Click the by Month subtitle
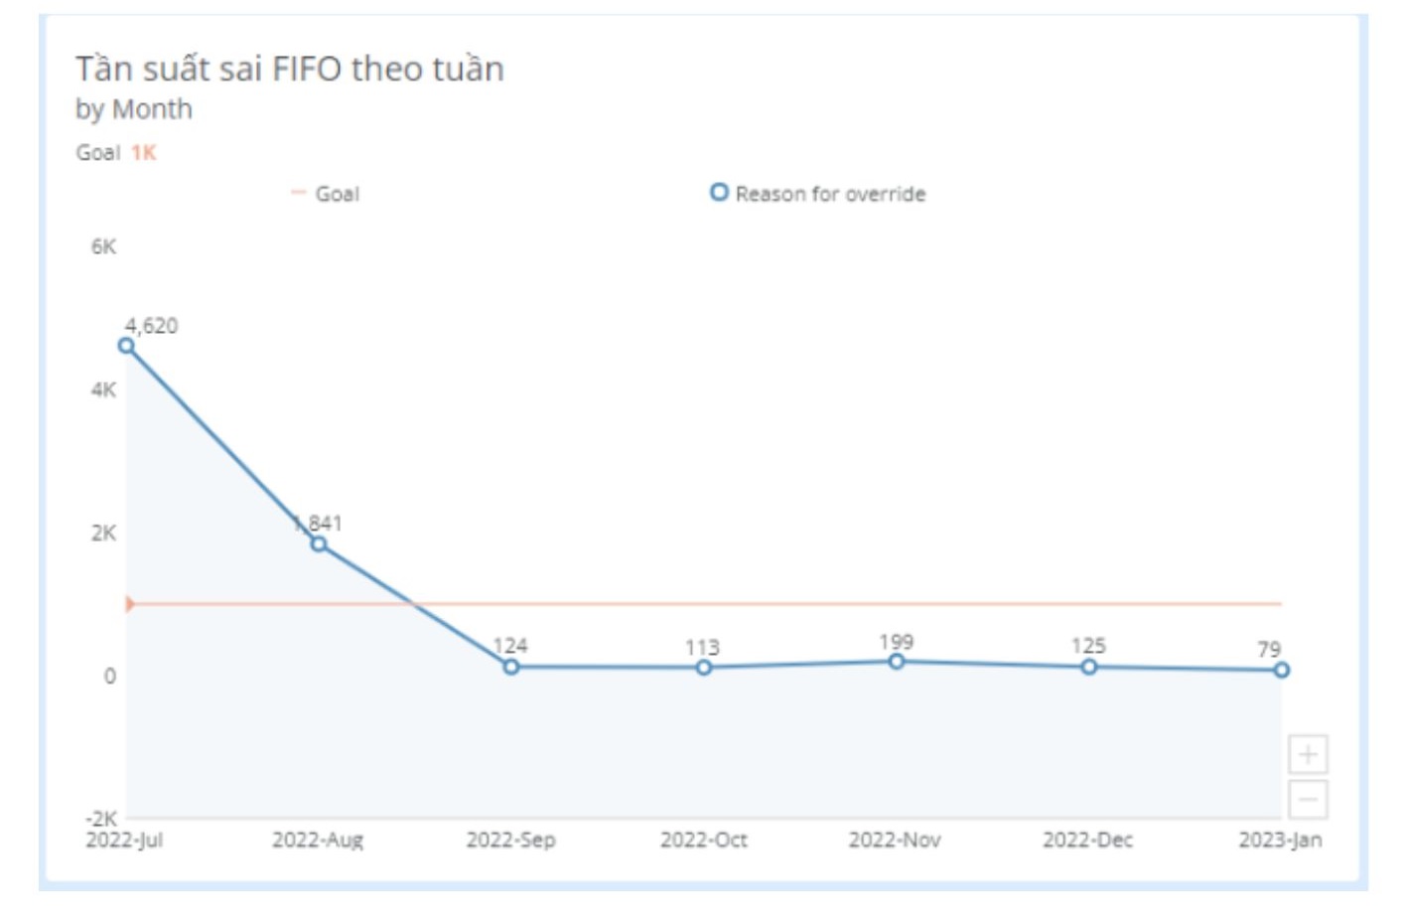Screen dimensions: 1404x924 (133, 109)
